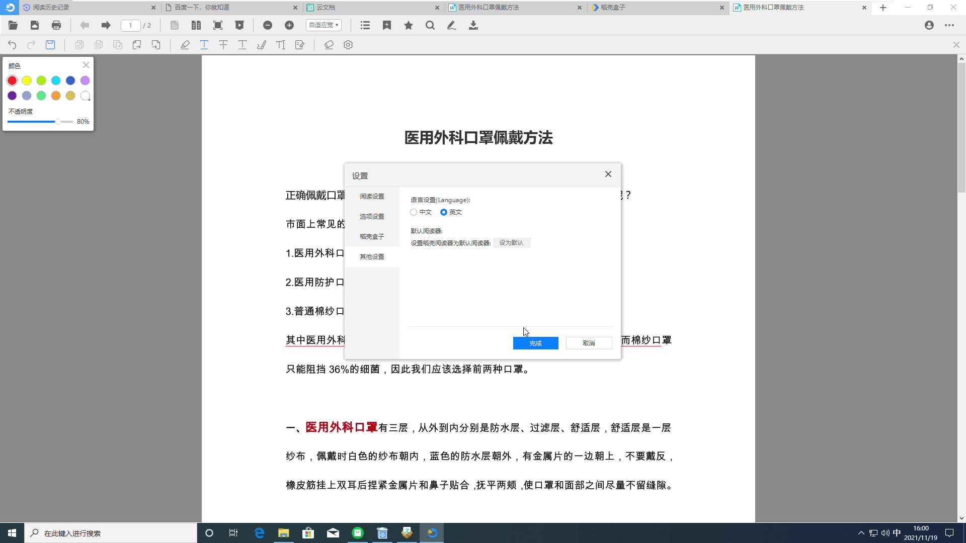This screenshot has height=543, width=966.
Task: Click the download icon in toolbar
Action: (473, 25)
